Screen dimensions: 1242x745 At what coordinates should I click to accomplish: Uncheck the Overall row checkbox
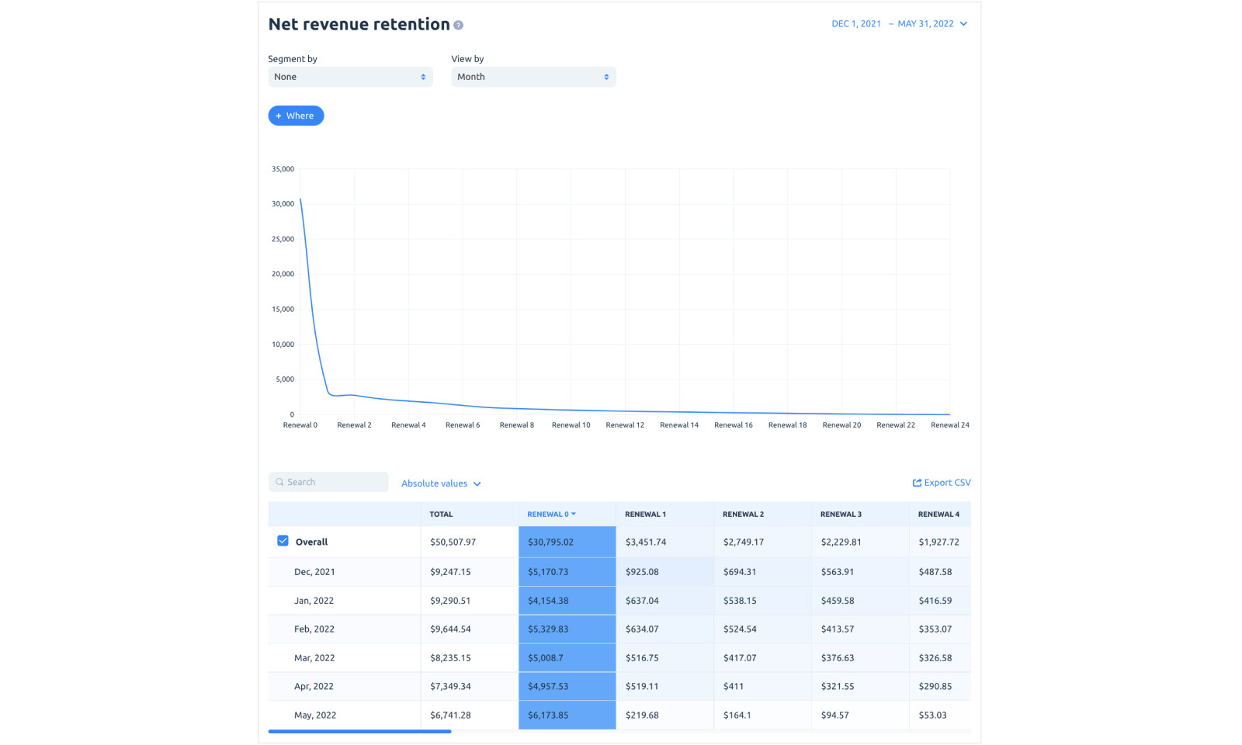pyautogui.click(x=283, y=541)
